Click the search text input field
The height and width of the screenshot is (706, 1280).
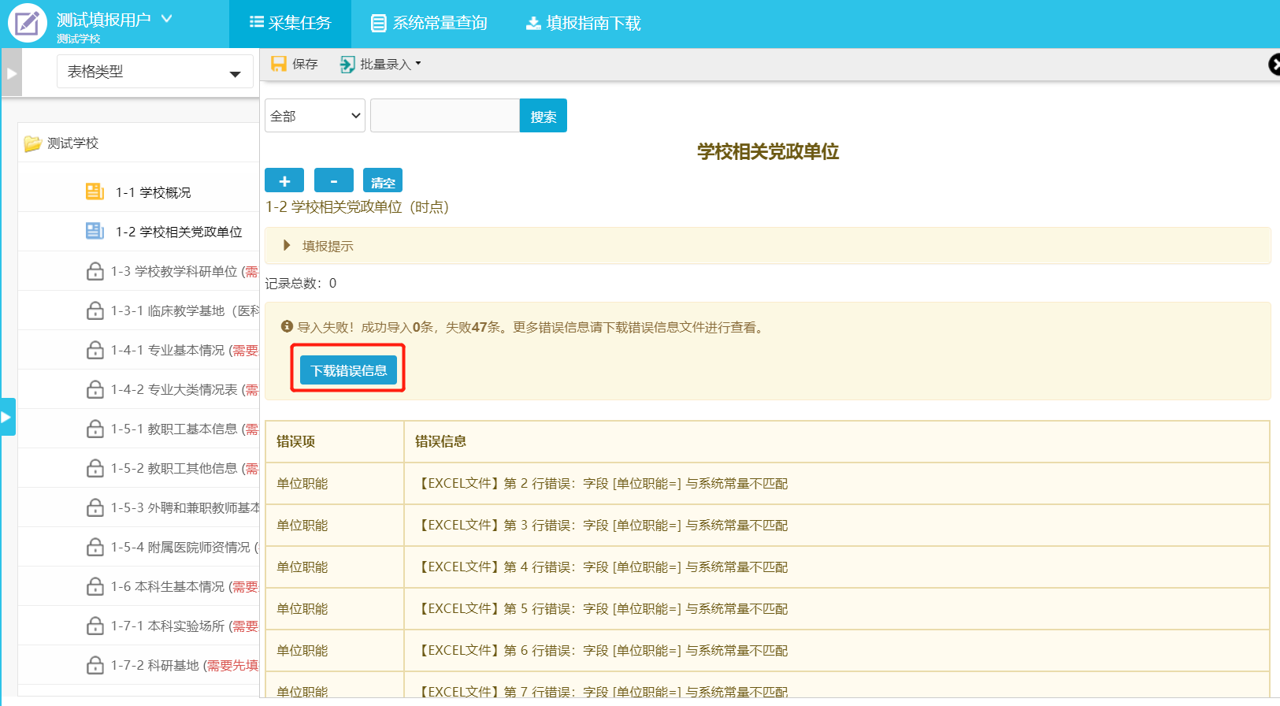point(444,116)
